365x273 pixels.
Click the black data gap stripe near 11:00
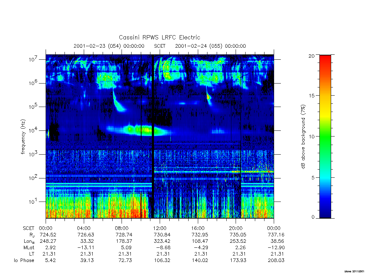[x=153, y=136]
